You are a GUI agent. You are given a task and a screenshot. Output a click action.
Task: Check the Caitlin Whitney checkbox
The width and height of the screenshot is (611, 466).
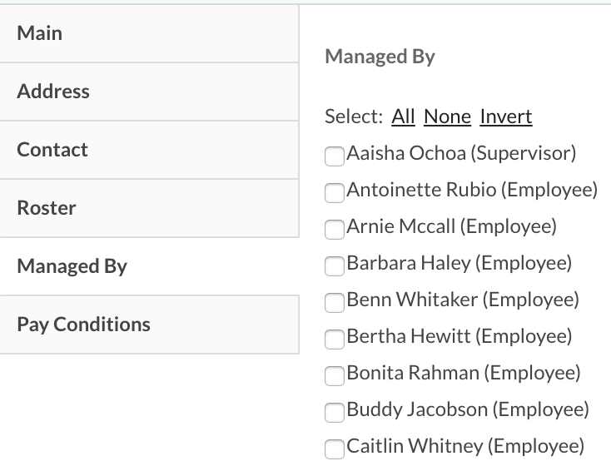[334, 449]
